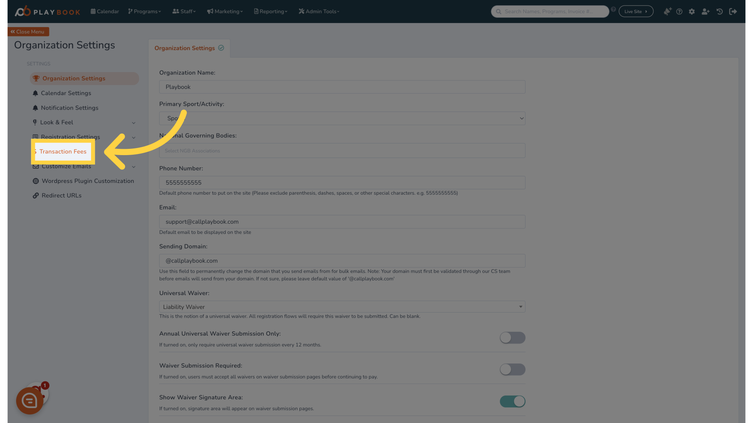Click Close Menu button
753x423 pixels.
click(29, 32)
